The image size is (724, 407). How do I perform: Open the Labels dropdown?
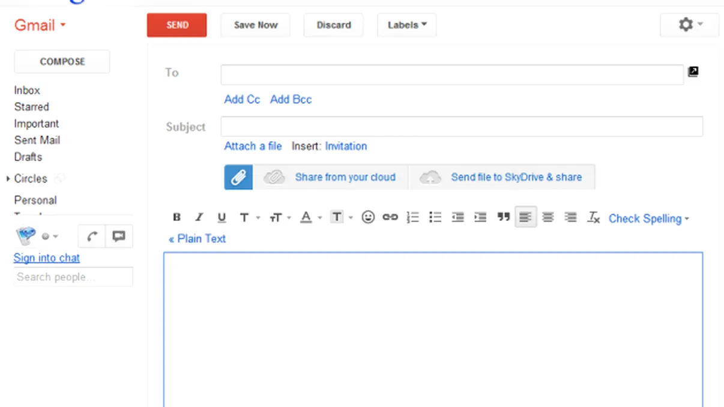(407, 25)
